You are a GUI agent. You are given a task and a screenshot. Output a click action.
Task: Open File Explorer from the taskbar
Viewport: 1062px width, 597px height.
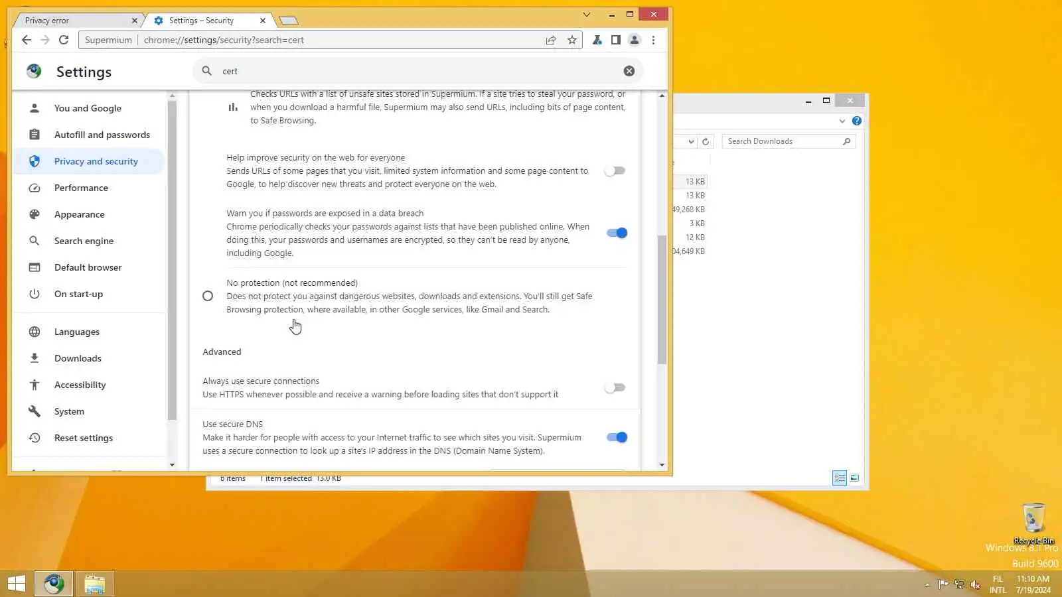[x=95, y=584]
